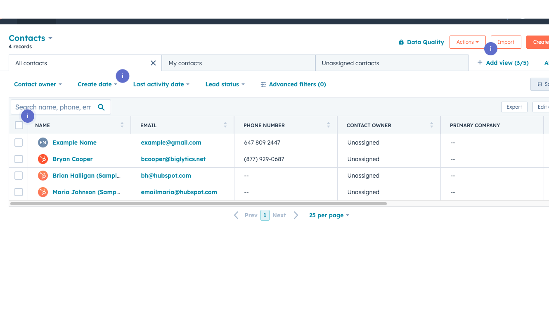Click the Save view bookmark icon
Image resolution: width=549 pixels, height=309 pixels.
[x=540, y=84]
